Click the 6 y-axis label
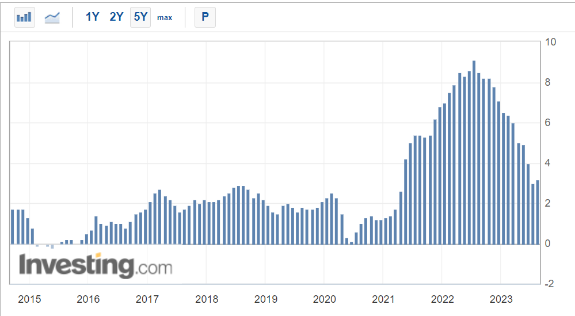Viewport: 575px width, 316px height. pos(547,123)
